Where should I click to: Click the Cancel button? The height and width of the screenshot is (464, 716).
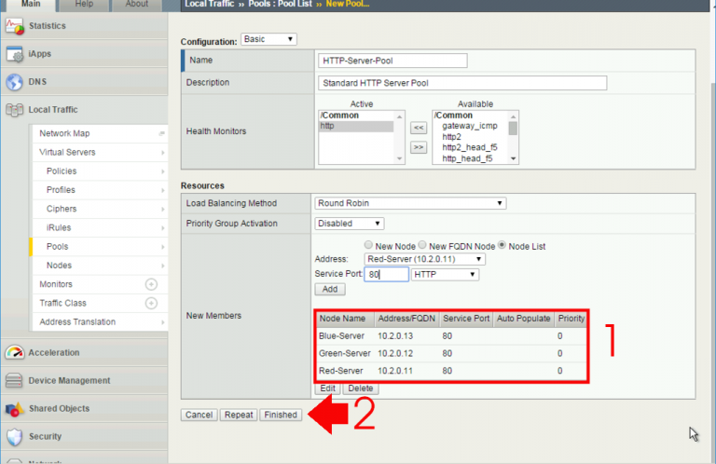199,415
